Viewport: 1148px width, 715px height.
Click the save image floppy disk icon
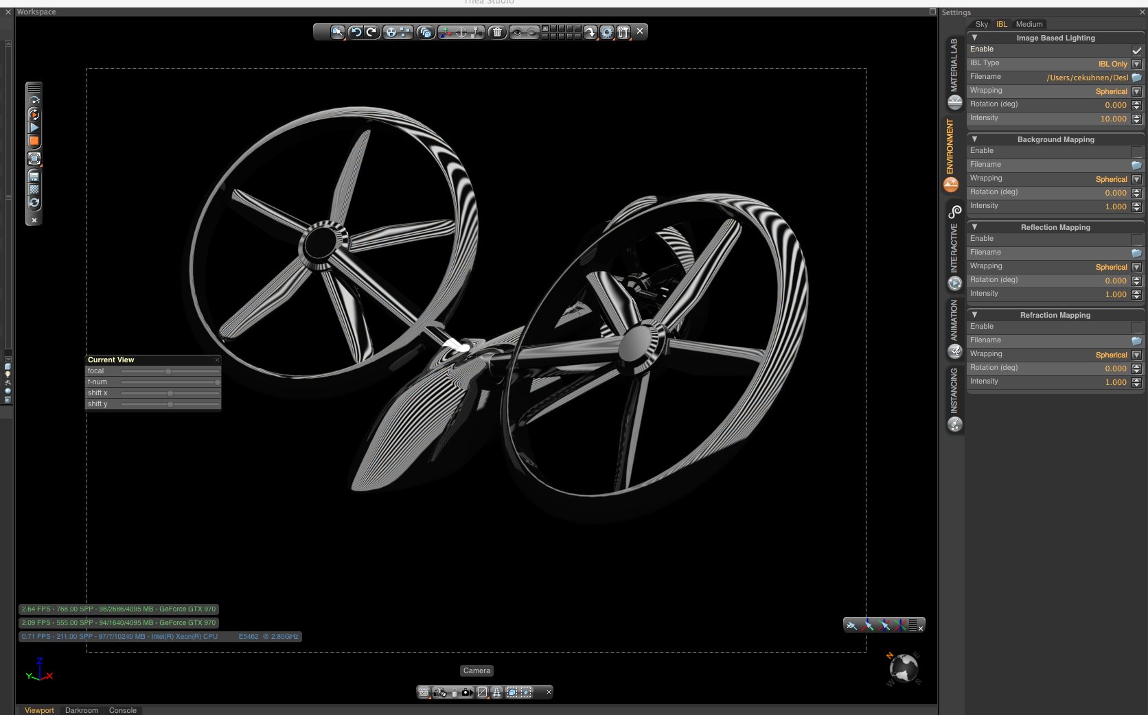tap(34, 176)
